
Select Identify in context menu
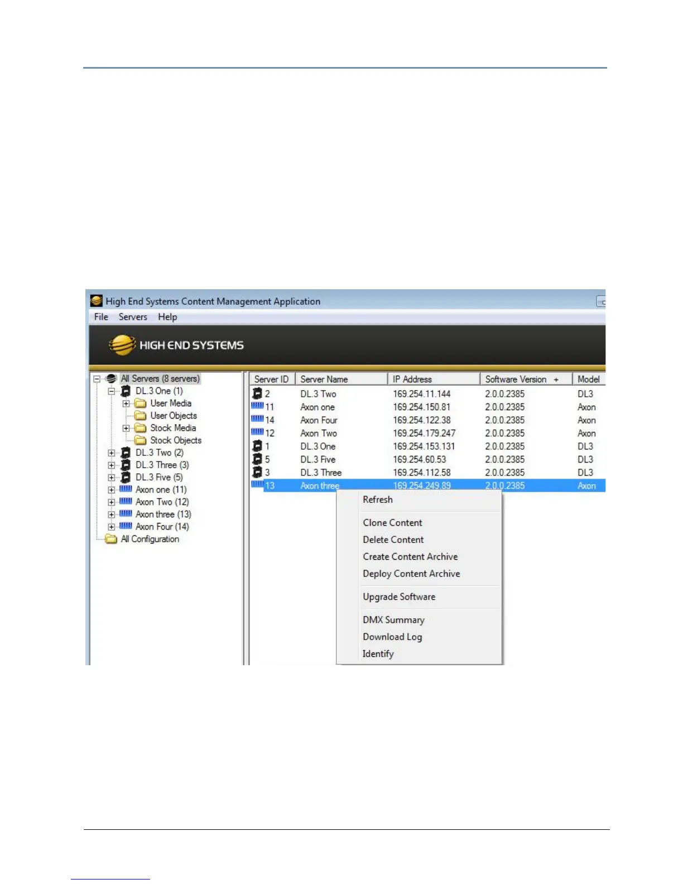coord(378,654)
